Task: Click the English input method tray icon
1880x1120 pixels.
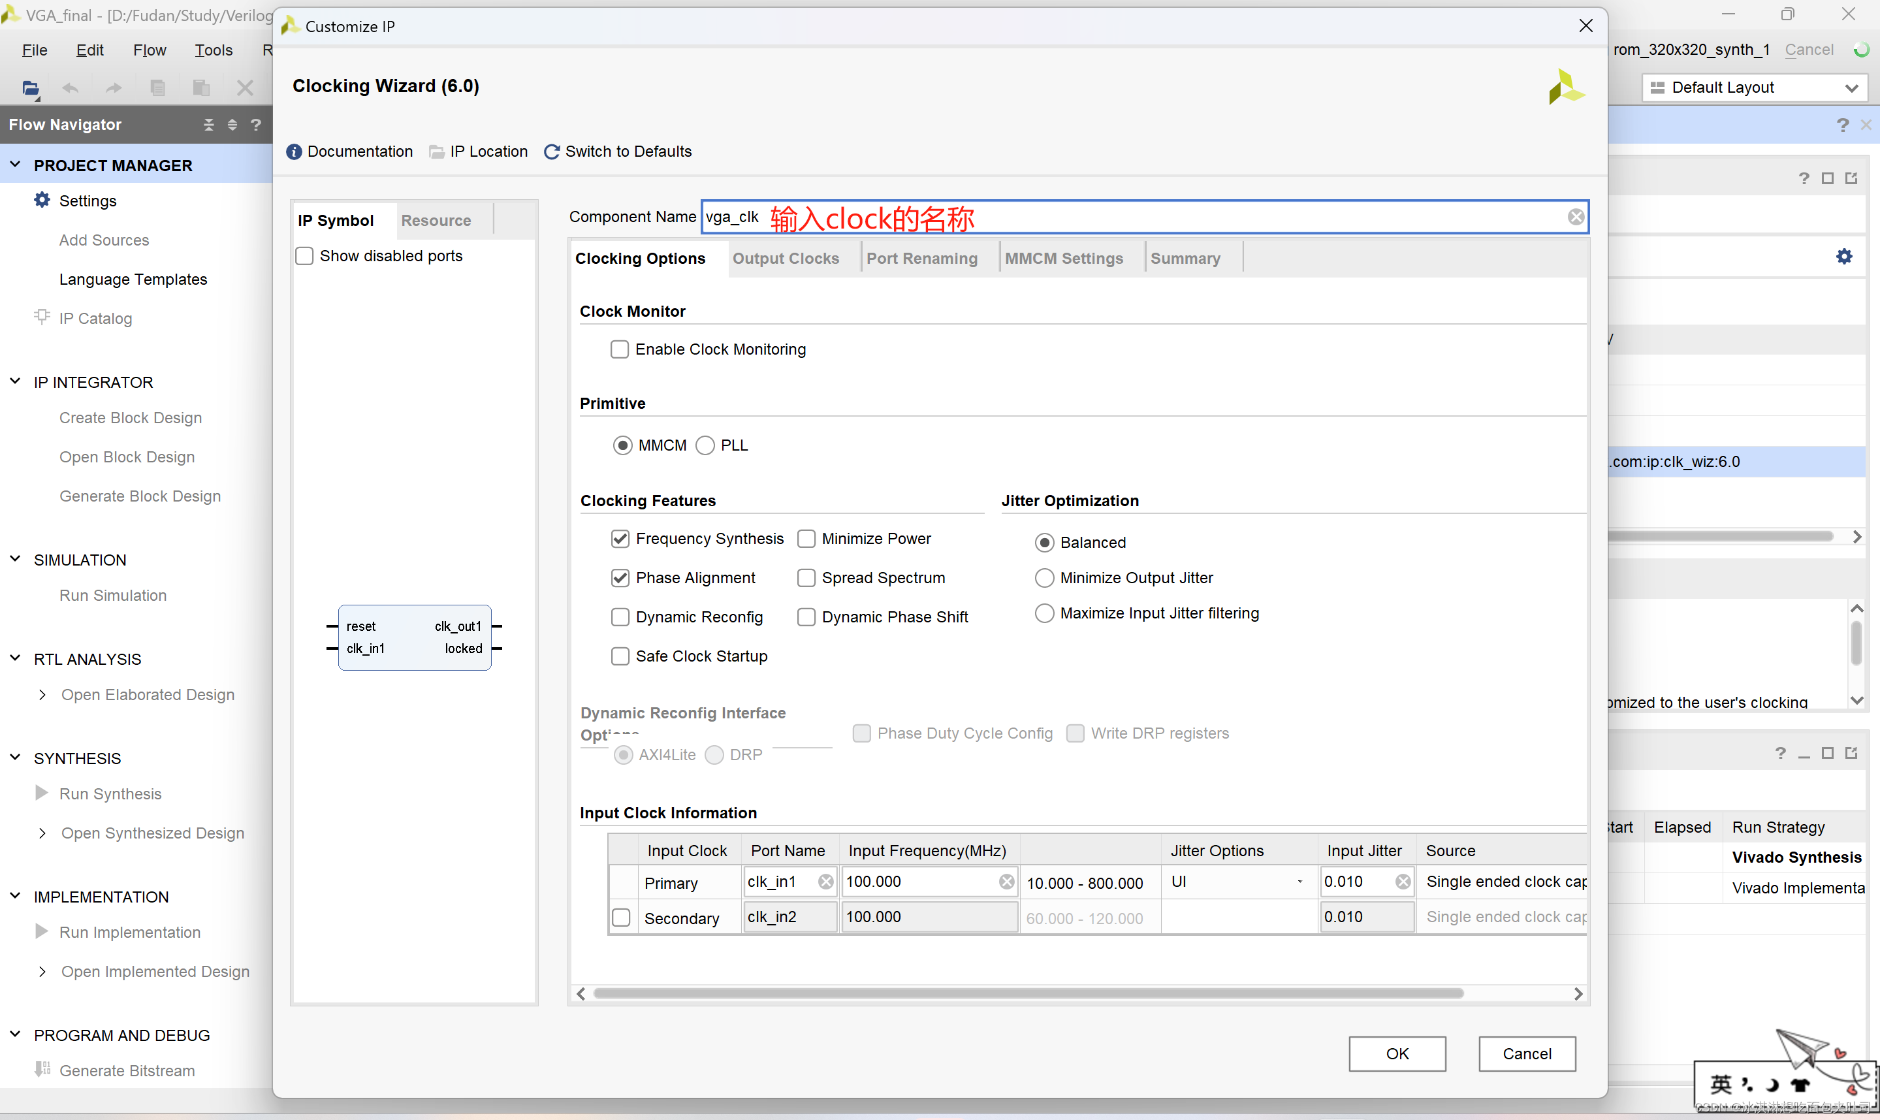Action: tap(1721, 1085)
